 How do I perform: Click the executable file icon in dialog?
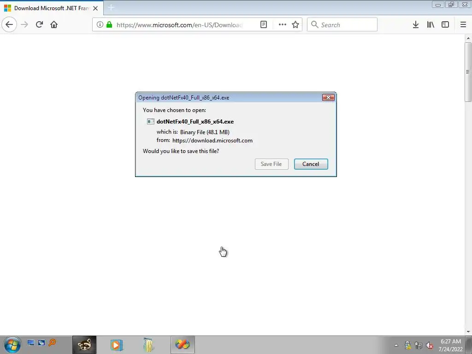tap(151, 122)
